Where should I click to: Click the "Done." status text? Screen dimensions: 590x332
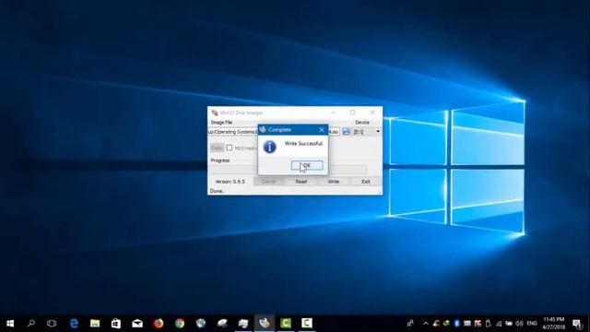[217, 191]
